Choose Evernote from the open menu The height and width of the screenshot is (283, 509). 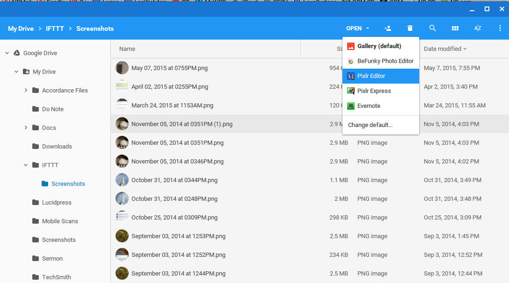[381, 106]
